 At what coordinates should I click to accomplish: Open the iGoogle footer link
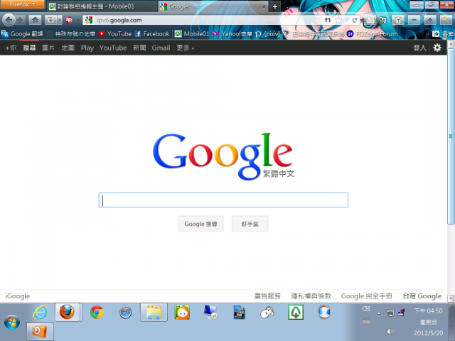pyautogui.click(x=17, y=296)
